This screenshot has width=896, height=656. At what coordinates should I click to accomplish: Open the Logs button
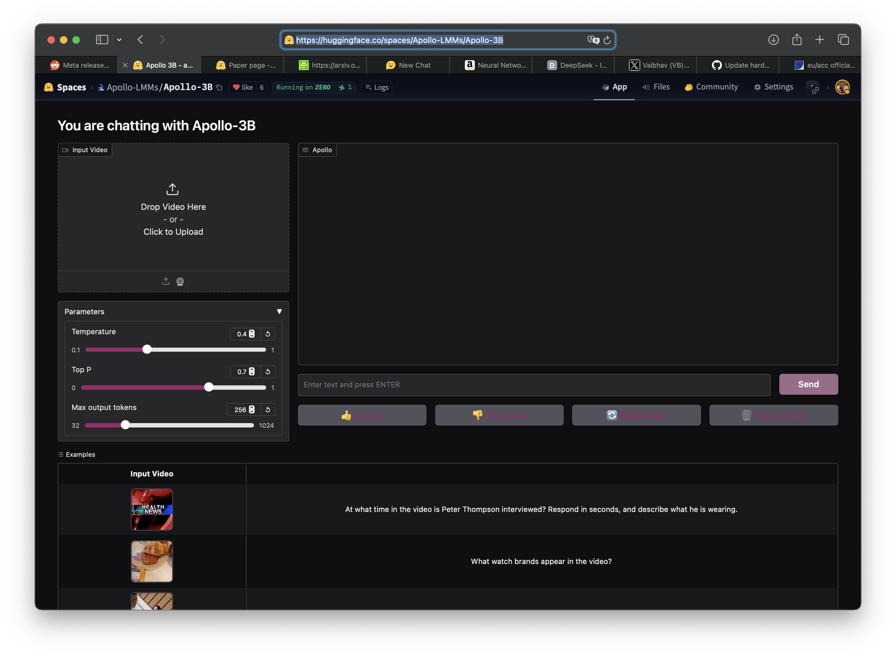377,87
